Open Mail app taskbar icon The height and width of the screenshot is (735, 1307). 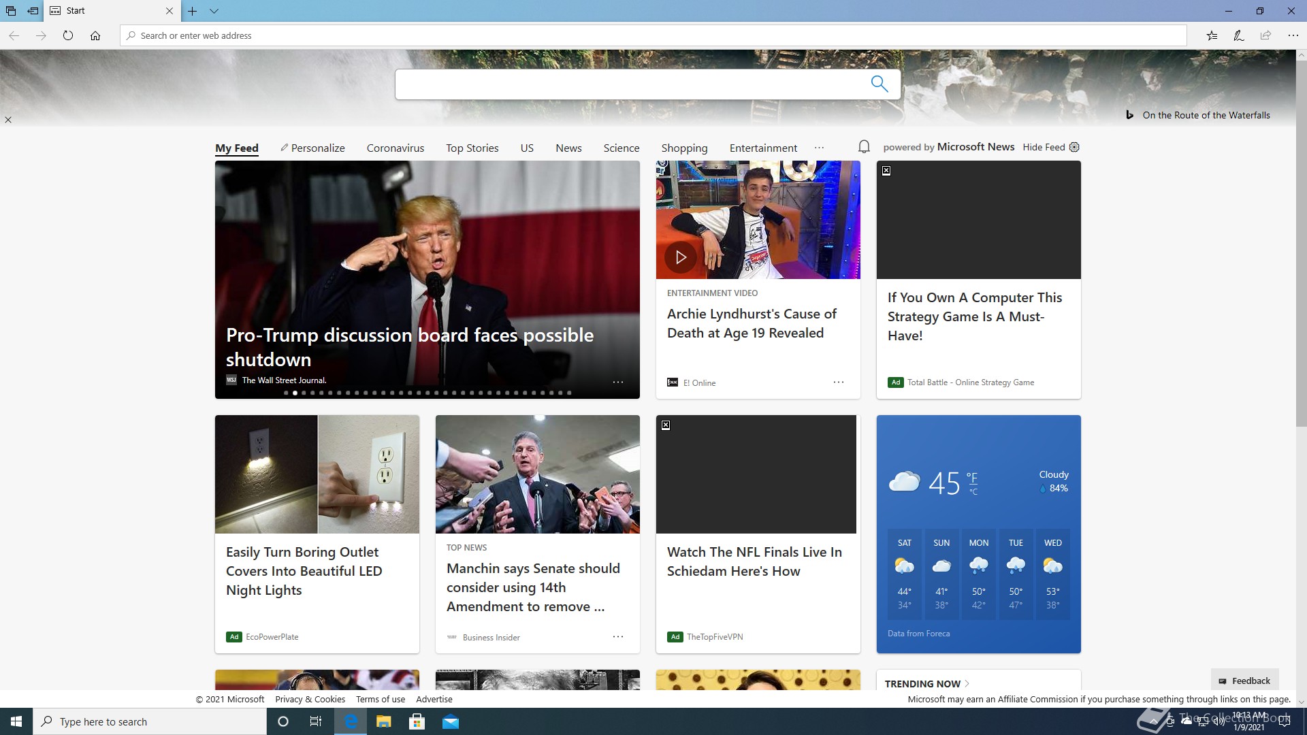coord(451,721)
